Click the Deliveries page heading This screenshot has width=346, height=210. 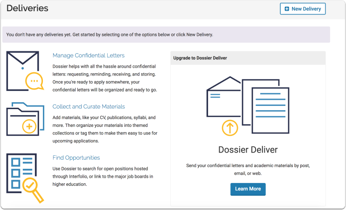(28, 8)
